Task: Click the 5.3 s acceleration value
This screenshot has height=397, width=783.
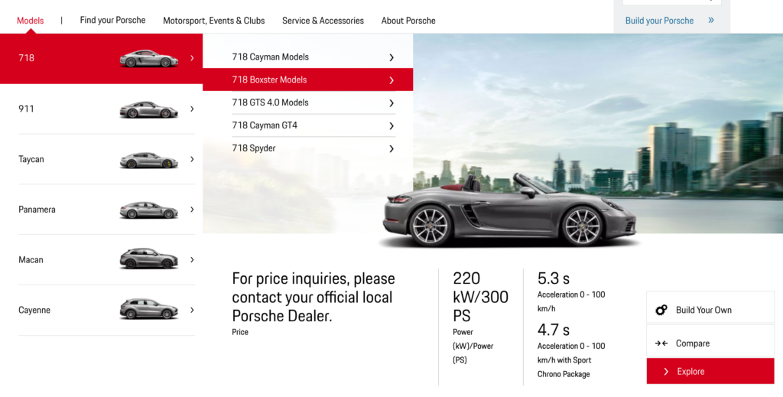Action: [554, 278]
